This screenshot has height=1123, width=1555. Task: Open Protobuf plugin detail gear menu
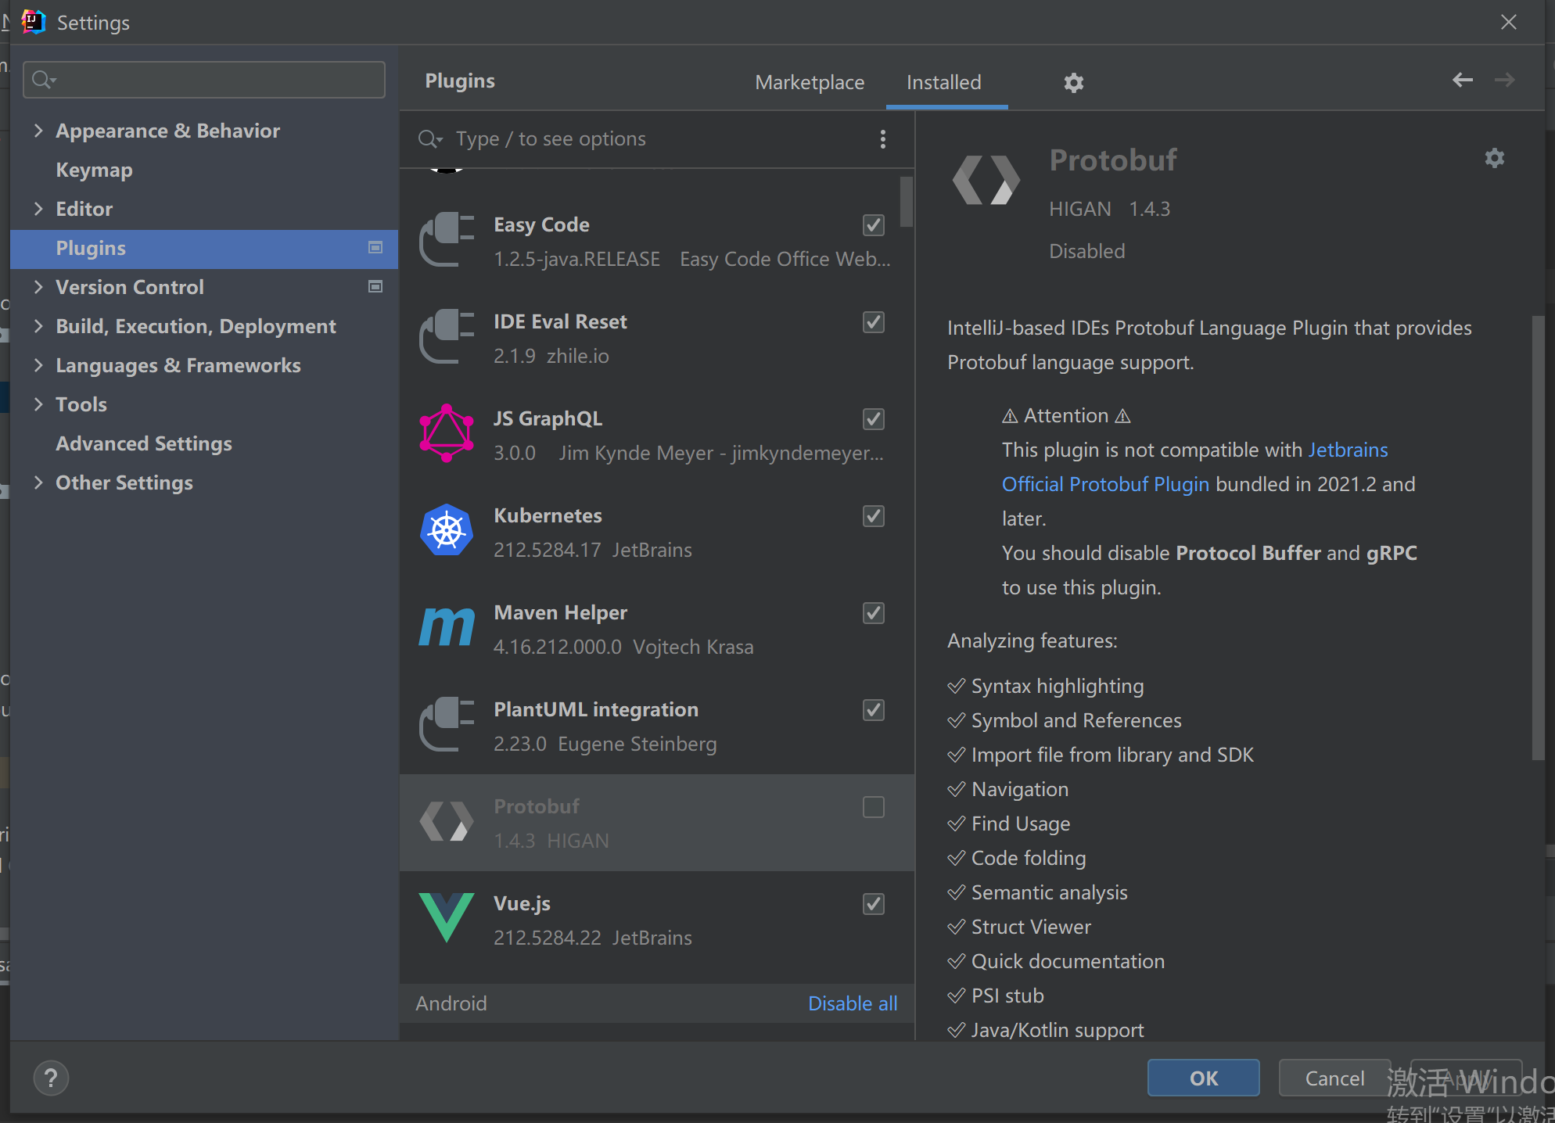(1494, 159)
